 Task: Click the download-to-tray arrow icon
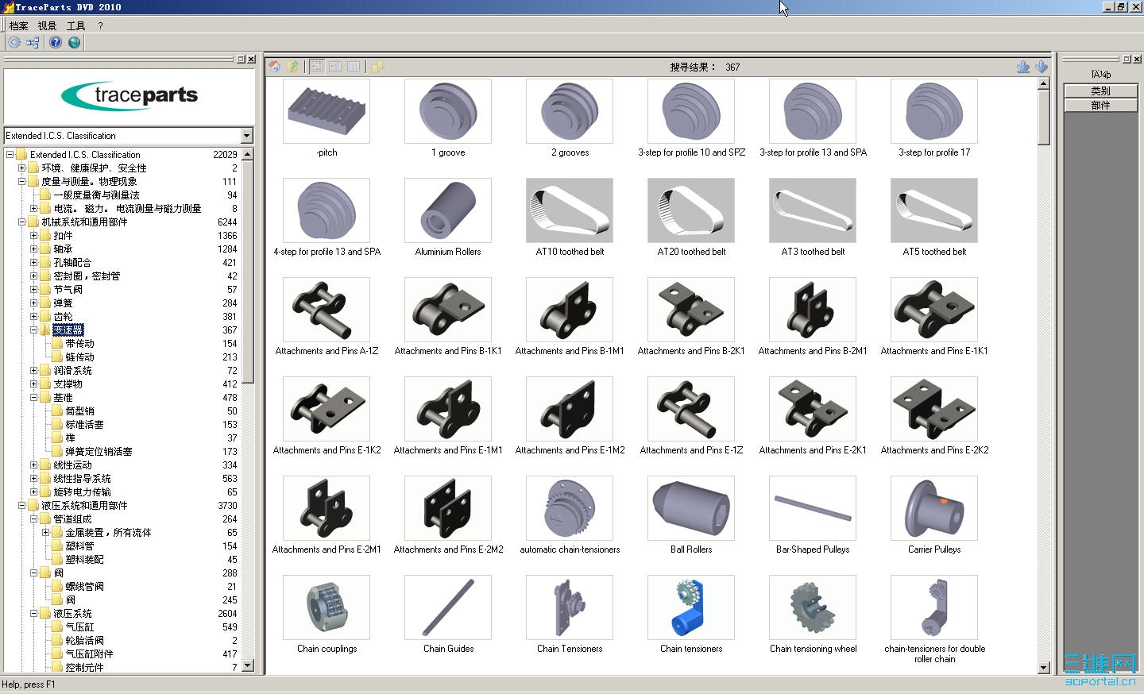click(1023, 67)
